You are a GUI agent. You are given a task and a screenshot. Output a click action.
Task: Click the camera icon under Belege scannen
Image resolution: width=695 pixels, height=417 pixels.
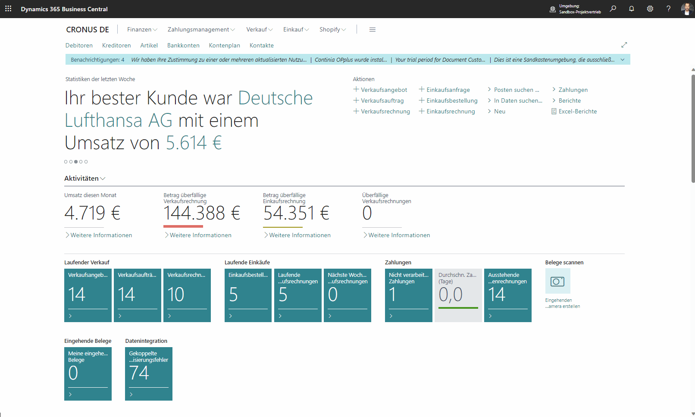click(557, 281)
